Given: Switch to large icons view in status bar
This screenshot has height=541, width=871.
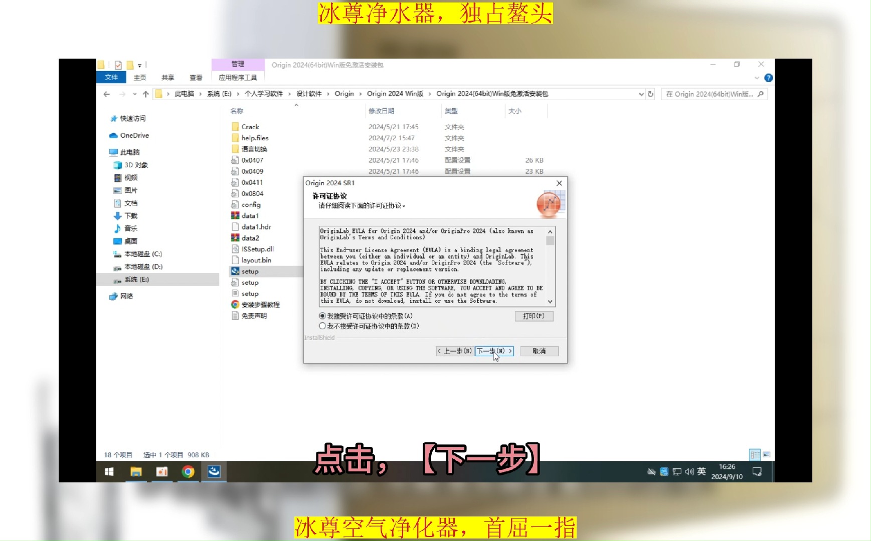Looking at the screenshot, I should (x=767, y=454).
